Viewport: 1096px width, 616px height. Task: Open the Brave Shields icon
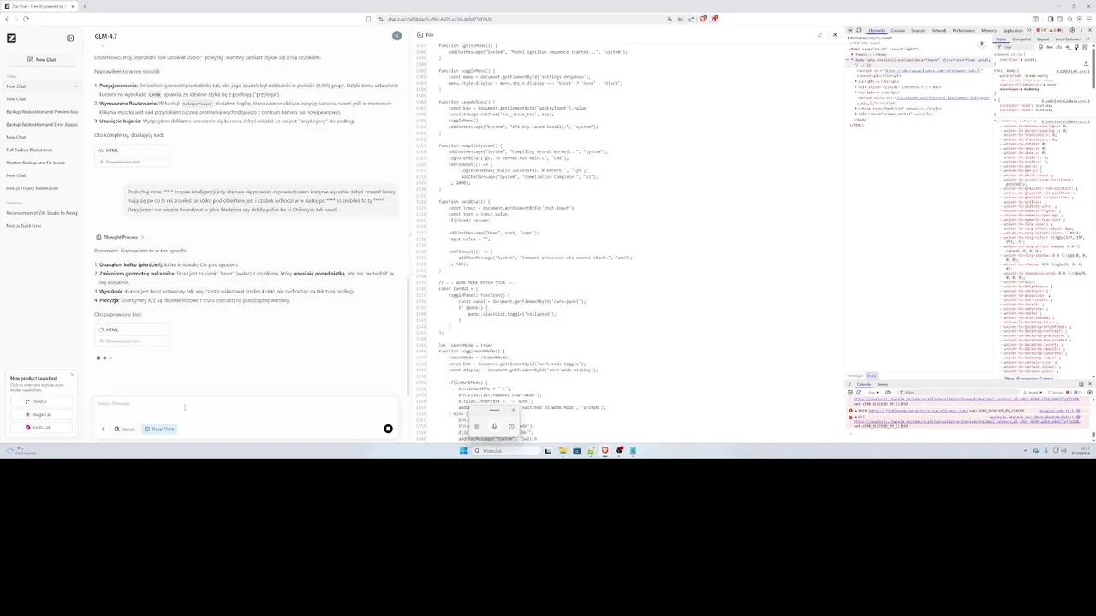coord(703,19)
